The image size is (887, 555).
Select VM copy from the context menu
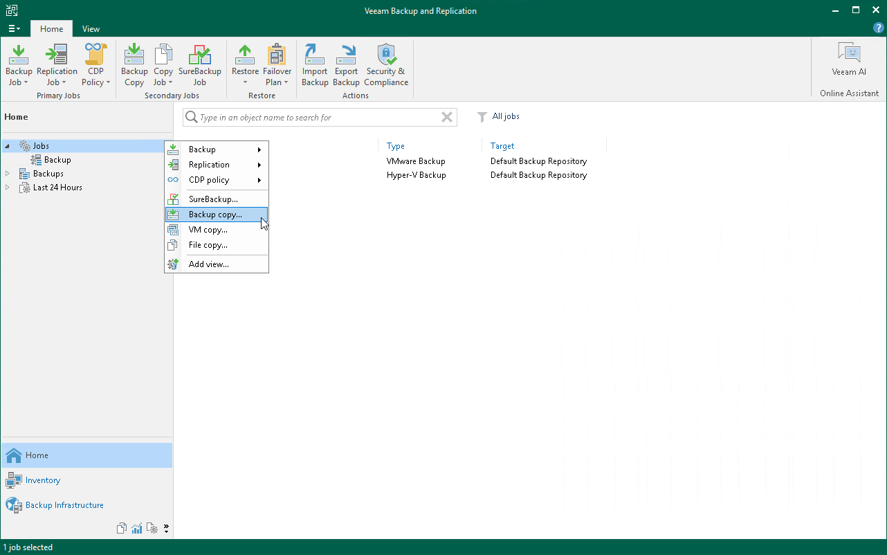pyautogui.click(x=207, y=229)
